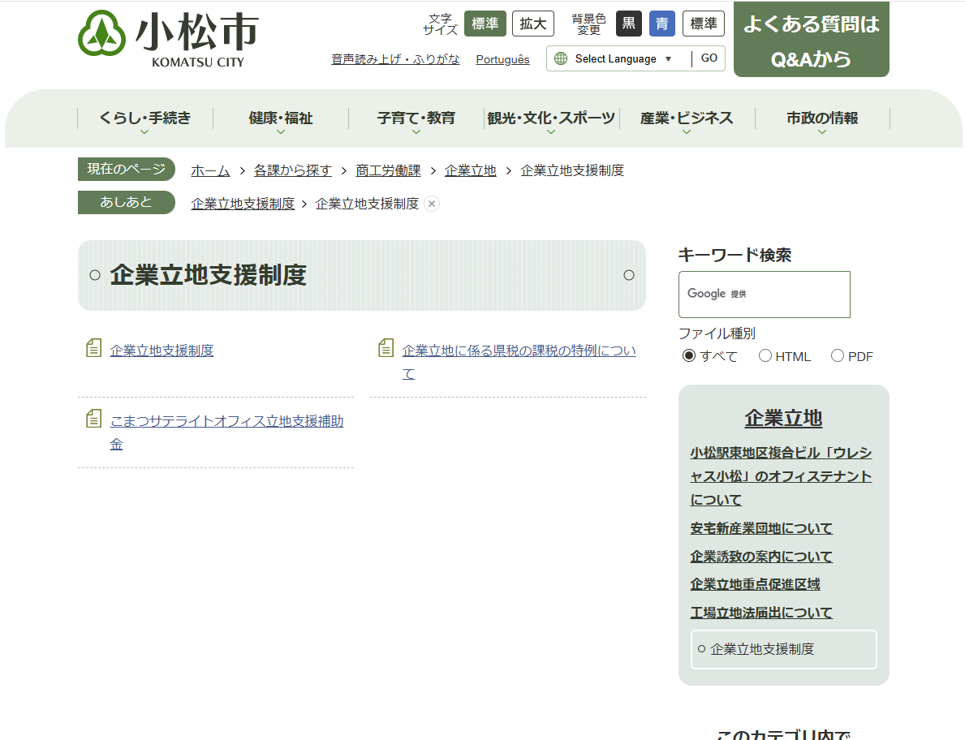This screenshot has width=965, height=740.
Task: Select HTML file type radio
Action: [x=765, y=355]
